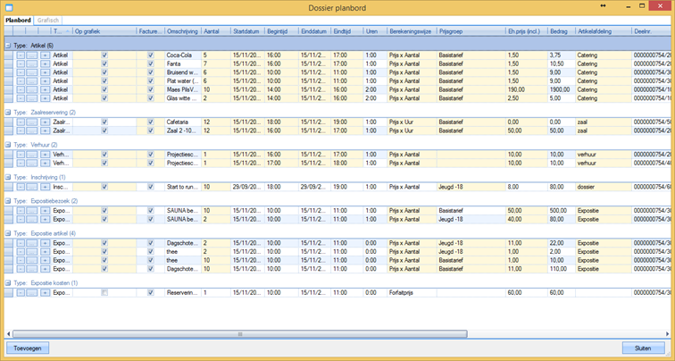Click the minus button on Coca-Cola row
Viewport: 675px width, 361px height.
click(21, 55)
